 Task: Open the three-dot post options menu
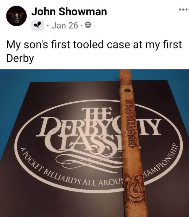[x=183, y=10]
